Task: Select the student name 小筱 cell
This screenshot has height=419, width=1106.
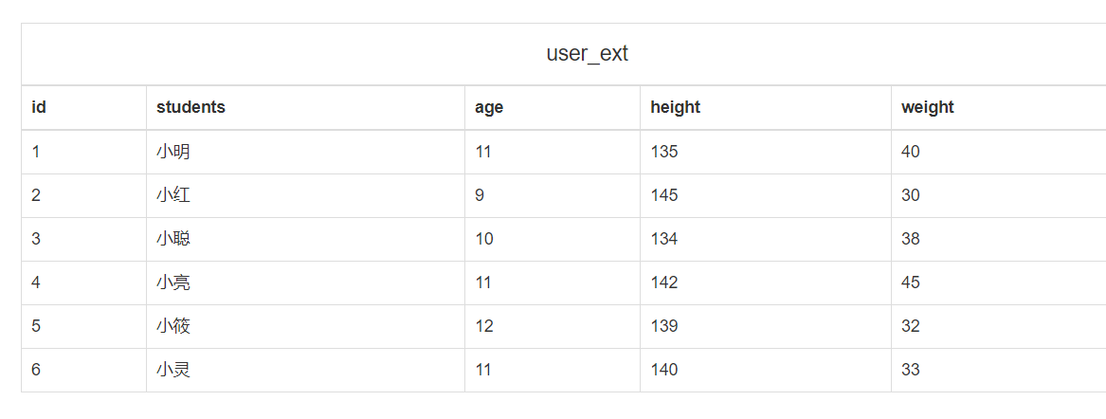Action: pos(173,326)
